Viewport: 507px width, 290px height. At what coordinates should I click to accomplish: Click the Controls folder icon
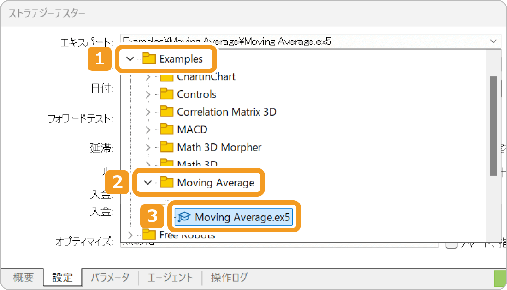[167, 94]
